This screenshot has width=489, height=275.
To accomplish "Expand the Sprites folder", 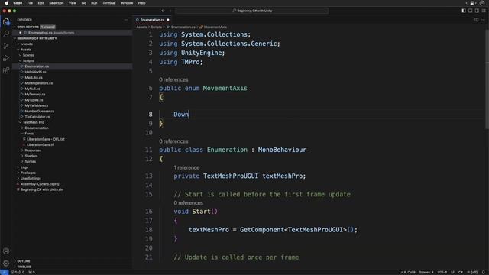I will (x=22, y=161).
